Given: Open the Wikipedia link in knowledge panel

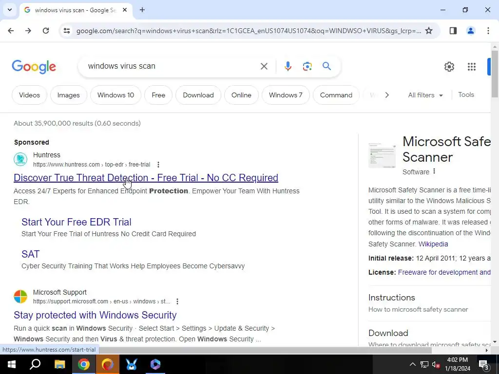Looking at the screenshot, I should [433, 244].
